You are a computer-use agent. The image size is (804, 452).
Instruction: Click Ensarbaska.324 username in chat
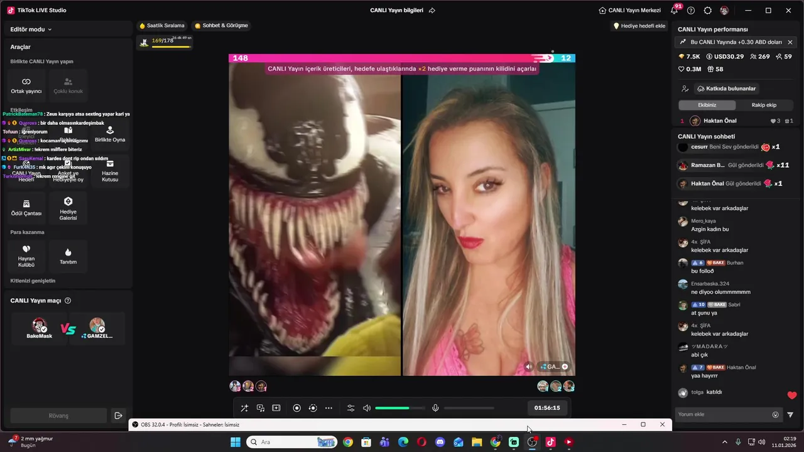(x=710, y=284)
